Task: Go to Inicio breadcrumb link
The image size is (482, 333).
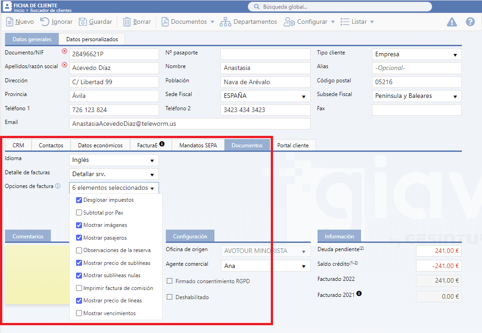Action: coord(19,11)
